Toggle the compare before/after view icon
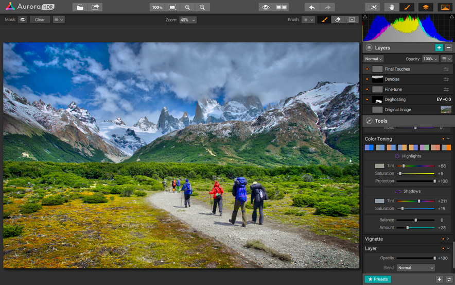Viewport: 455px width, 285px height. click(x=282, y=7)
